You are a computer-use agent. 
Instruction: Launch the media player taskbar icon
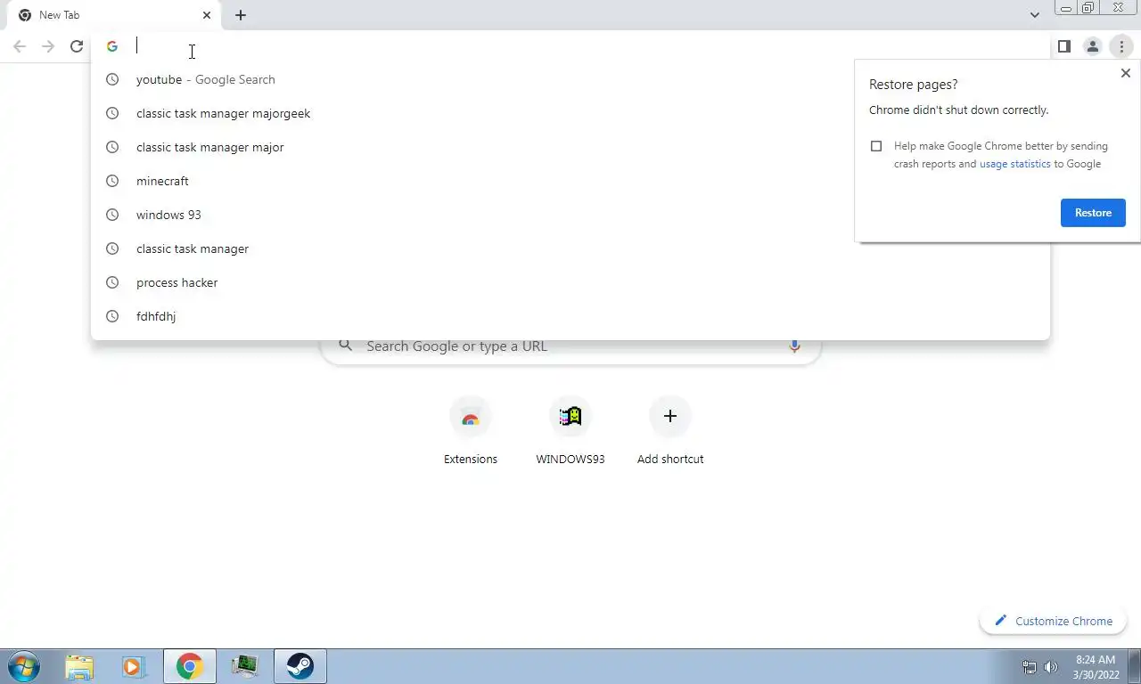coord(135,666)
